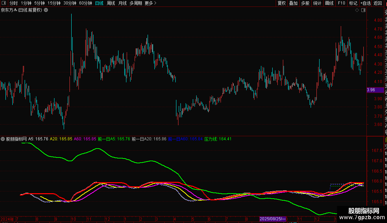Click the 标记 mark button
387x223 pixels.
click(353, 3)
